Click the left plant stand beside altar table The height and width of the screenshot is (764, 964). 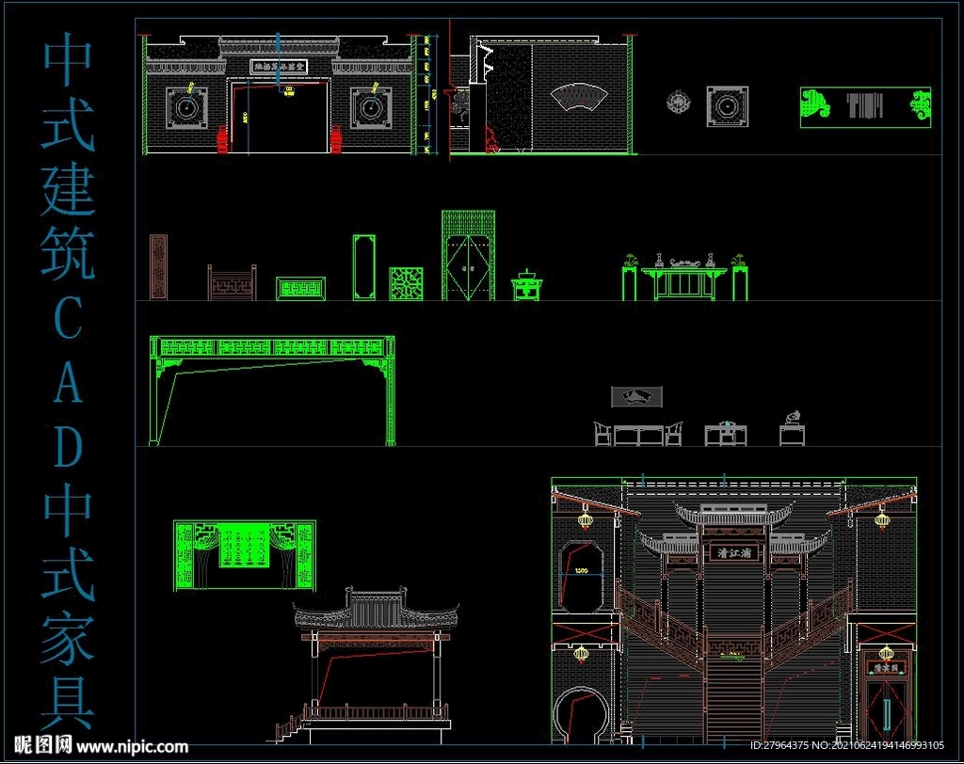(630, 278)
